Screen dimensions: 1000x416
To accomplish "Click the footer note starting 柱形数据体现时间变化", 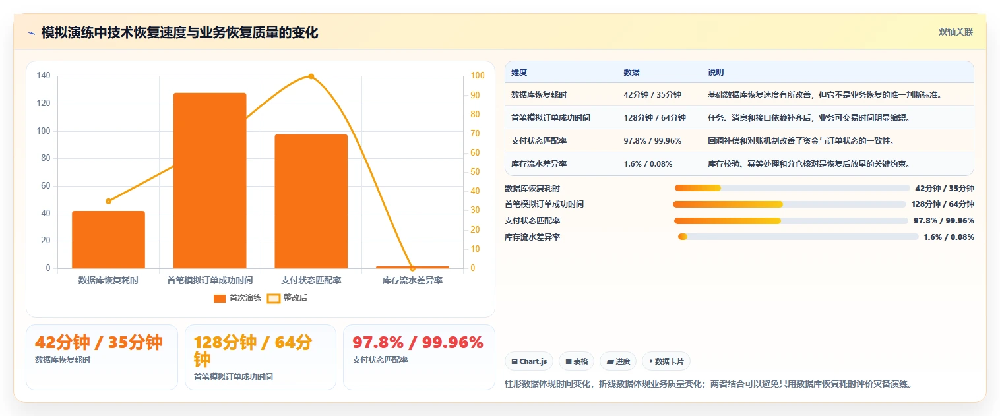I will [x=708, y=384].
